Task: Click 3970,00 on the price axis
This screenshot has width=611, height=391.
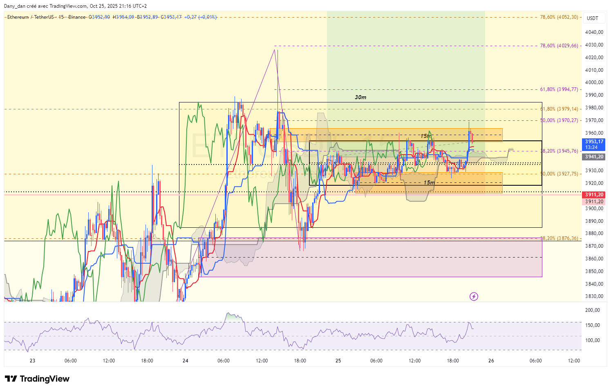Action: [594, 120]
